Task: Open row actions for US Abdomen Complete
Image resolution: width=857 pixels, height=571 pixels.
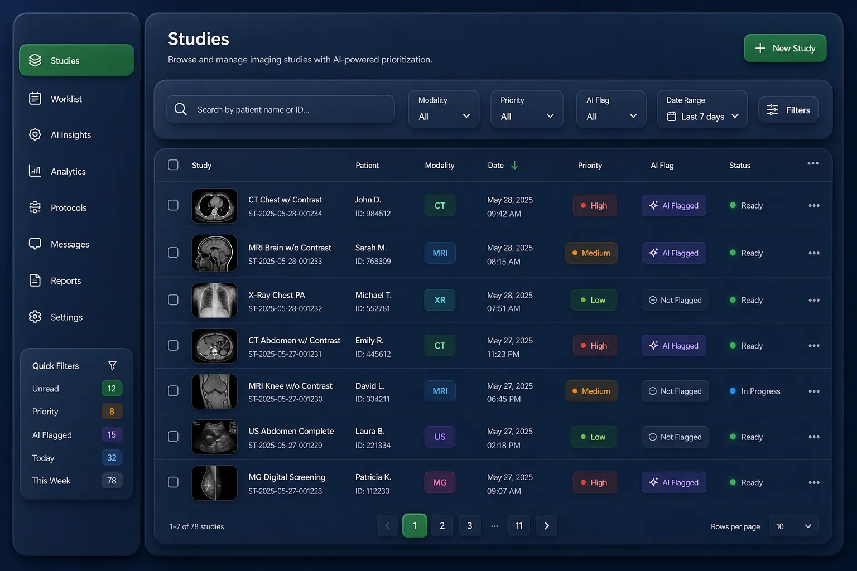Action: (814, 437)
